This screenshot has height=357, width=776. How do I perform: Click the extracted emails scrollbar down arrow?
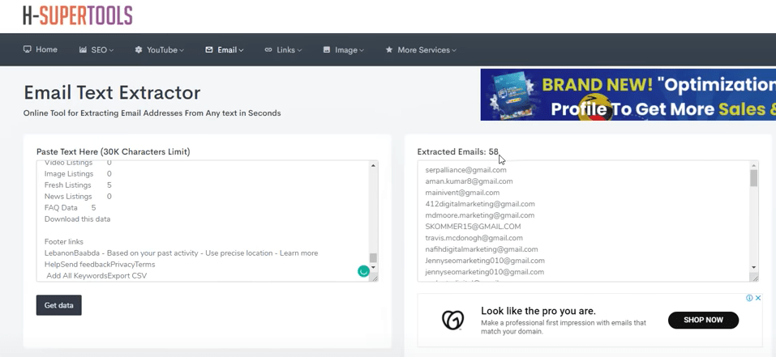754,267
